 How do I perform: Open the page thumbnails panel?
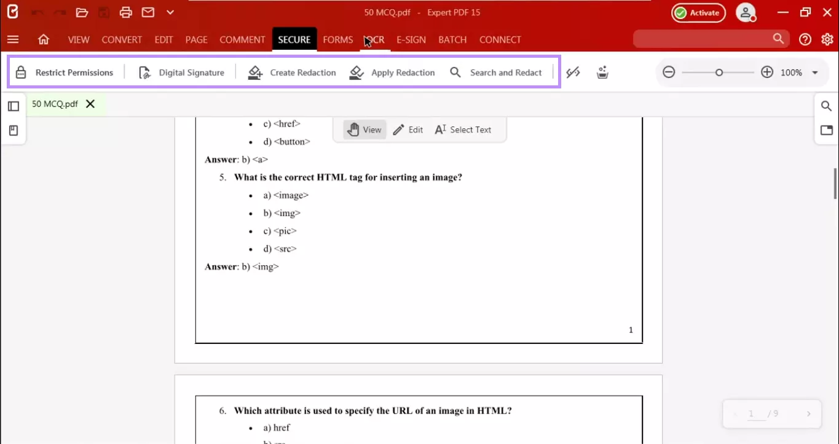click(13, 106)
